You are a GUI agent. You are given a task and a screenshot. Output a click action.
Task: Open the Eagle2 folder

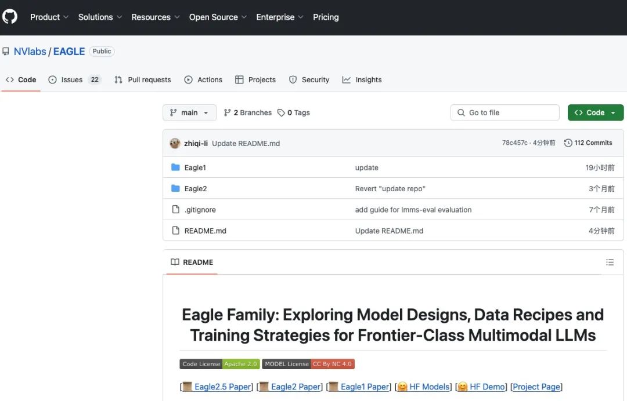tap(196, 189)
